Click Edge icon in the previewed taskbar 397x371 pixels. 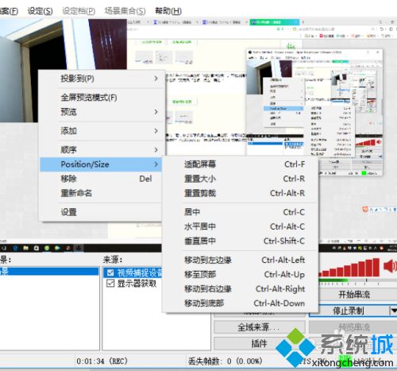pos(15,248)
